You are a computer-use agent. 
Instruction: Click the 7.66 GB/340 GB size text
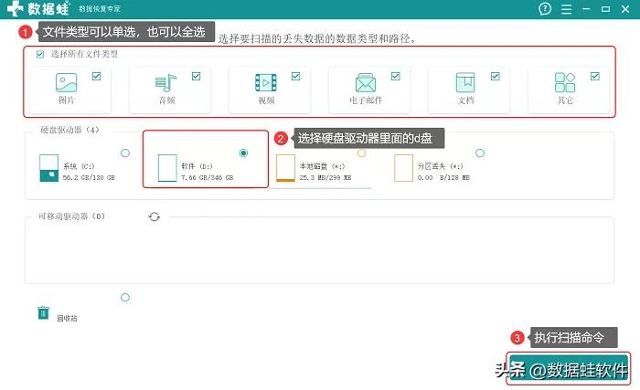point(208,178)
